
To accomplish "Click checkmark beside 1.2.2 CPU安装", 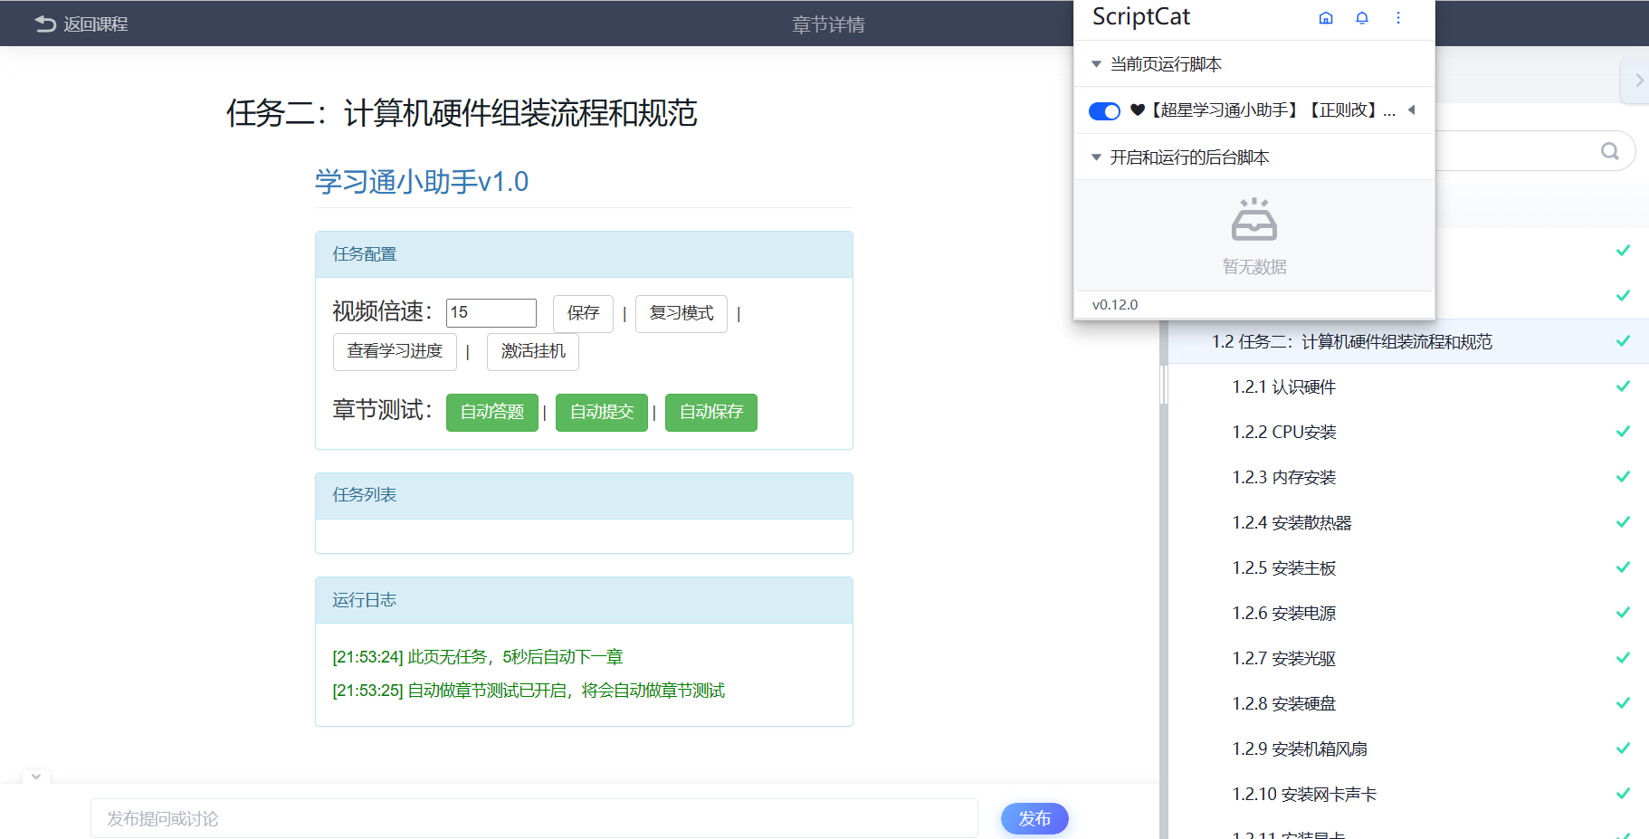I will (x=1624, y=432).
